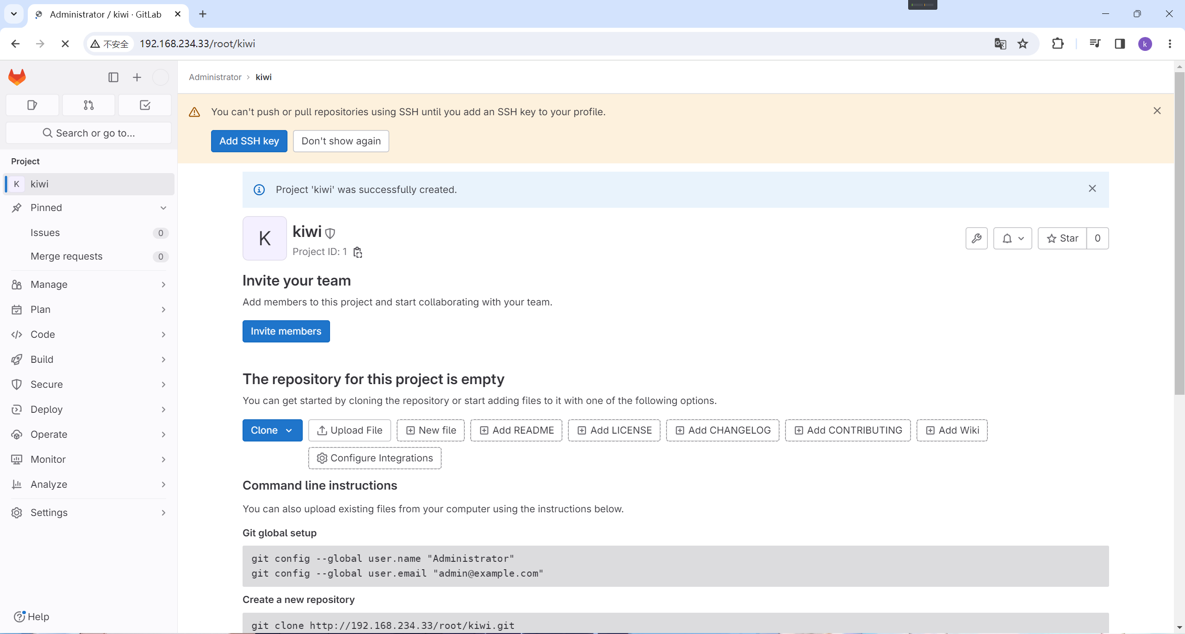Open Issues in the sidebar
This screenshot has width=1185, height=634.
pyautogui.click(x=45, y=233)
